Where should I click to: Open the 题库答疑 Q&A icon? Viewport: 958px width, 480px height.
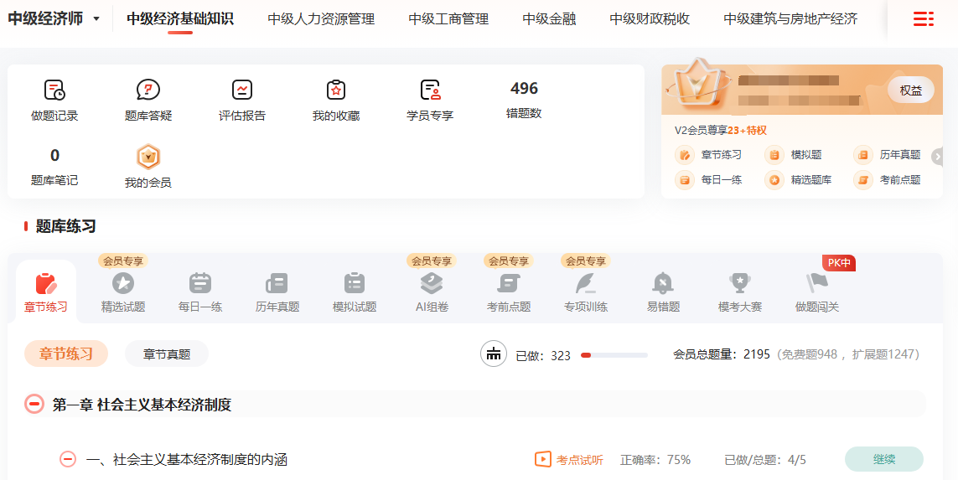[x=148, y=90]
